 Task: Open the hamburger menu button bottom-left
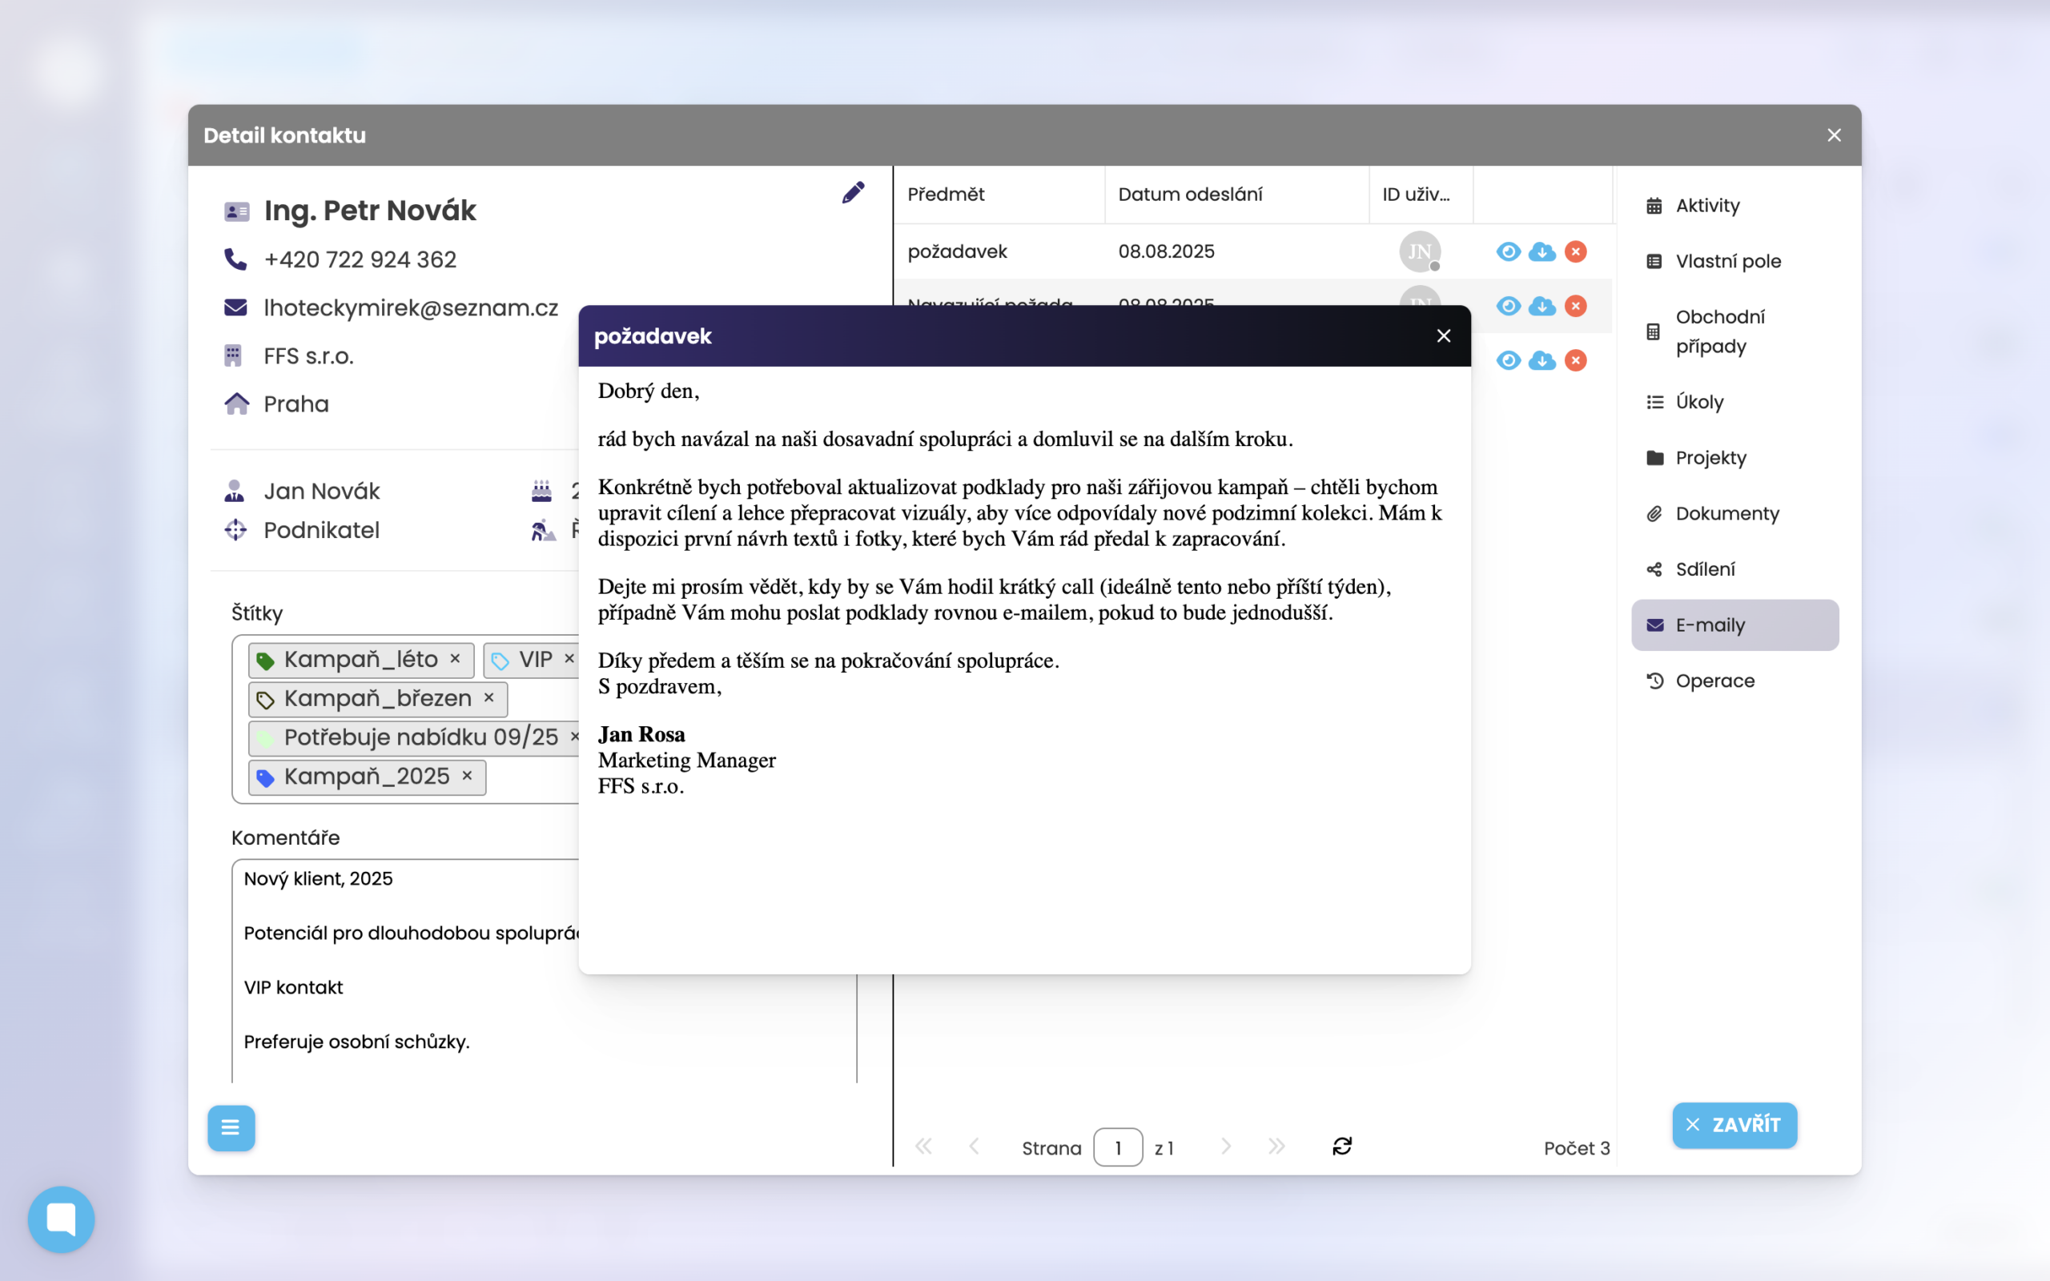(231, 1127)
